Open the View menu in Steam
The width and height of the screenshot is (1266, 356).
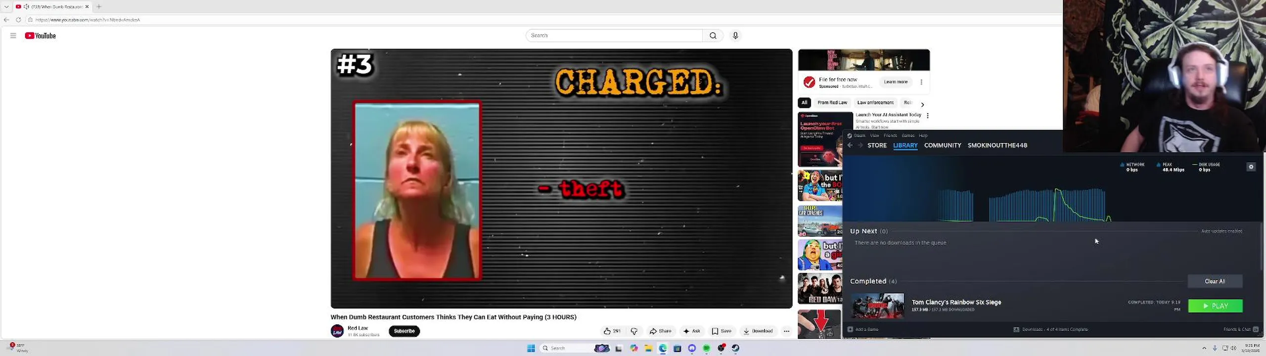(x=874, y=135)
